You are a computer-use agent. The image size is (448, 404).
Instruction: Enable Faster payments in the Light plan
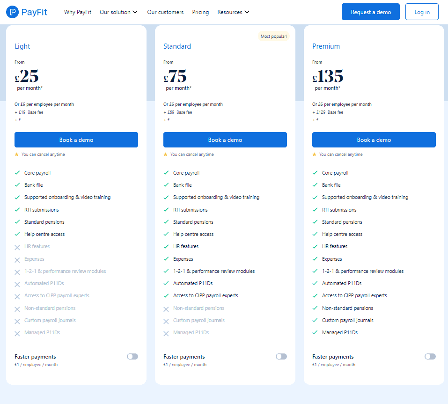point(132,356)
